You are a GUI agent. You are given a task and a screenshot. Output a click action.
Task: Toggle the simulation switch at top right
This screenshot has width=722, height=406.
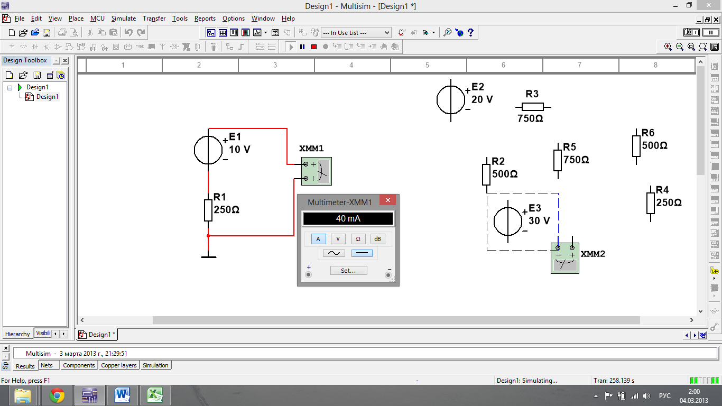[x=691, y=33]
